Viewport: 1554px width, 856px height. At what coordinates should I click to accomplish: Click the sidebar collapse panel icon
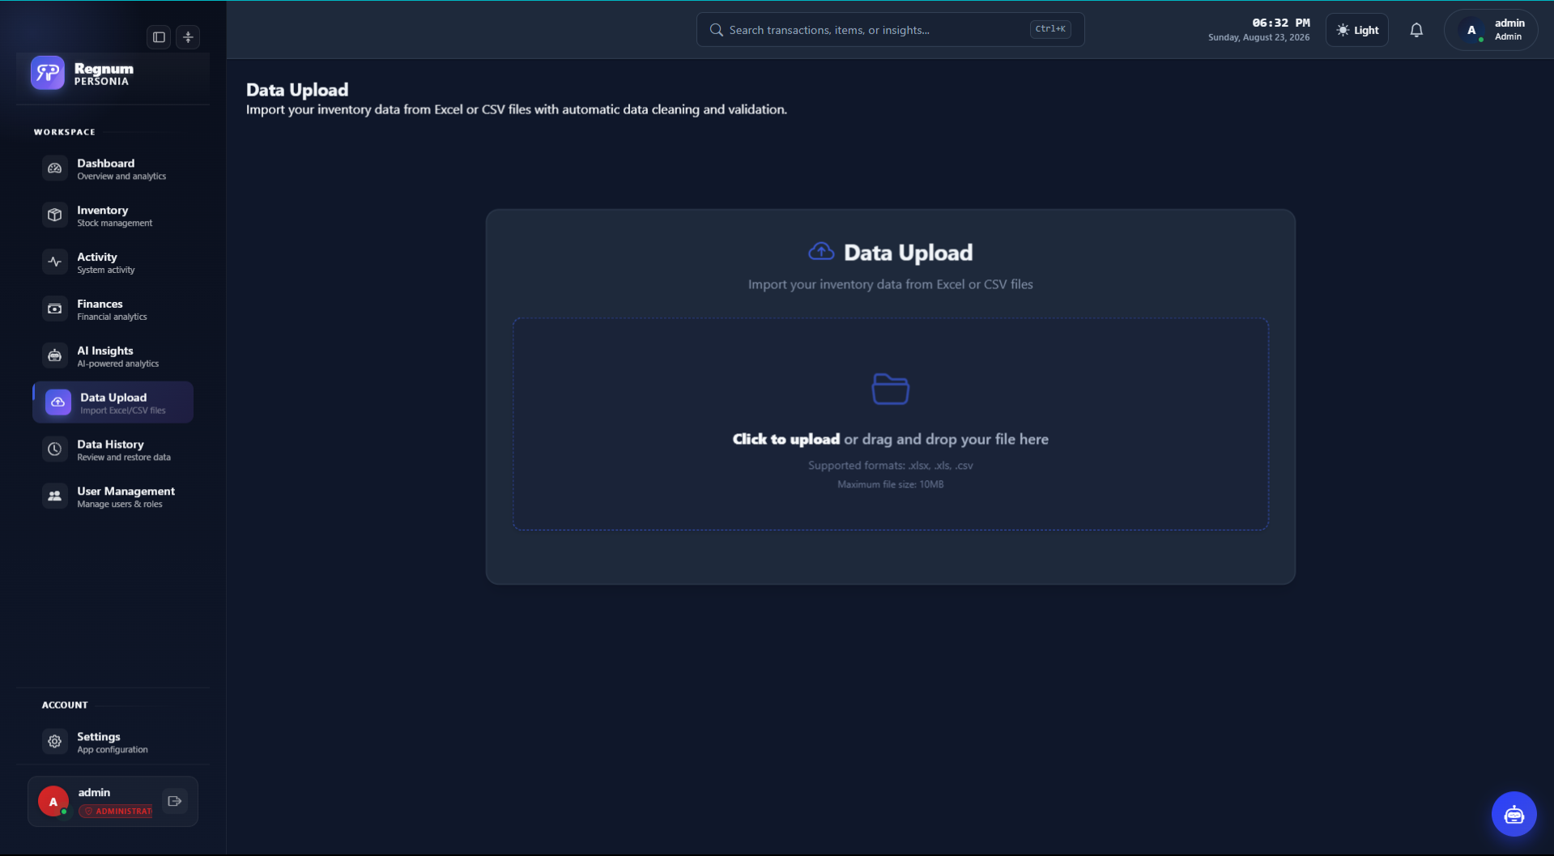[159, 37]
